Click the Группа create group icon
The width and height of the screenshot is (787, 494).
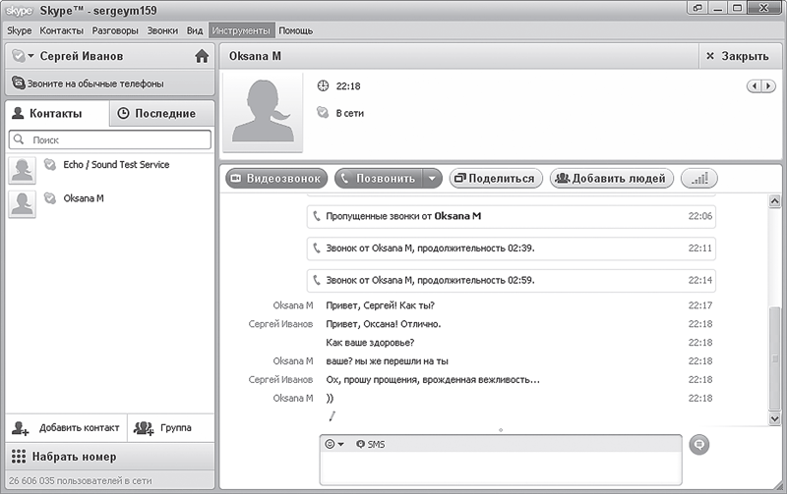[x=144, y=428]
